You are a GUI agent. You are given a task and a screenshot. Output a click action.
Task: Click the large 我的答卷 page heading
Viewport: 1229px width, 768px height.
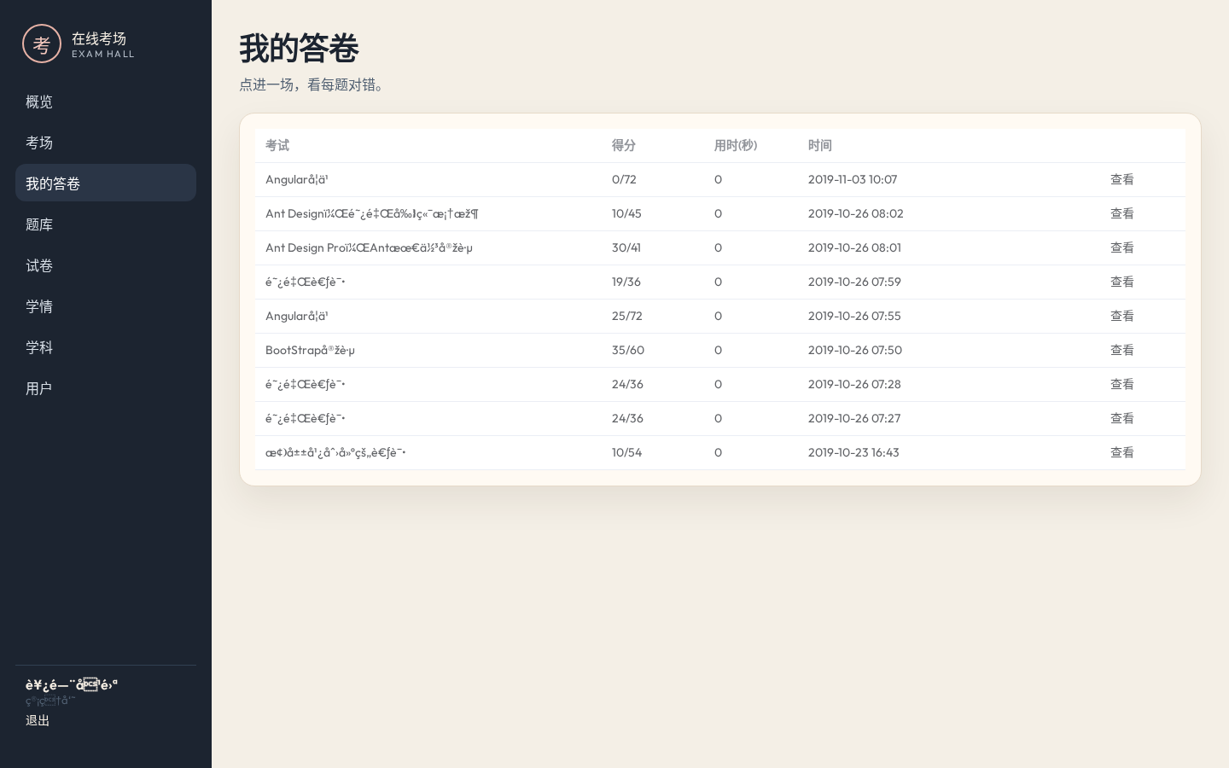click(x=299, y=49)
